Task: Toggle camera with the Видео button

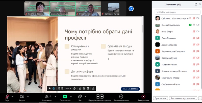Action: click(22, 98)
